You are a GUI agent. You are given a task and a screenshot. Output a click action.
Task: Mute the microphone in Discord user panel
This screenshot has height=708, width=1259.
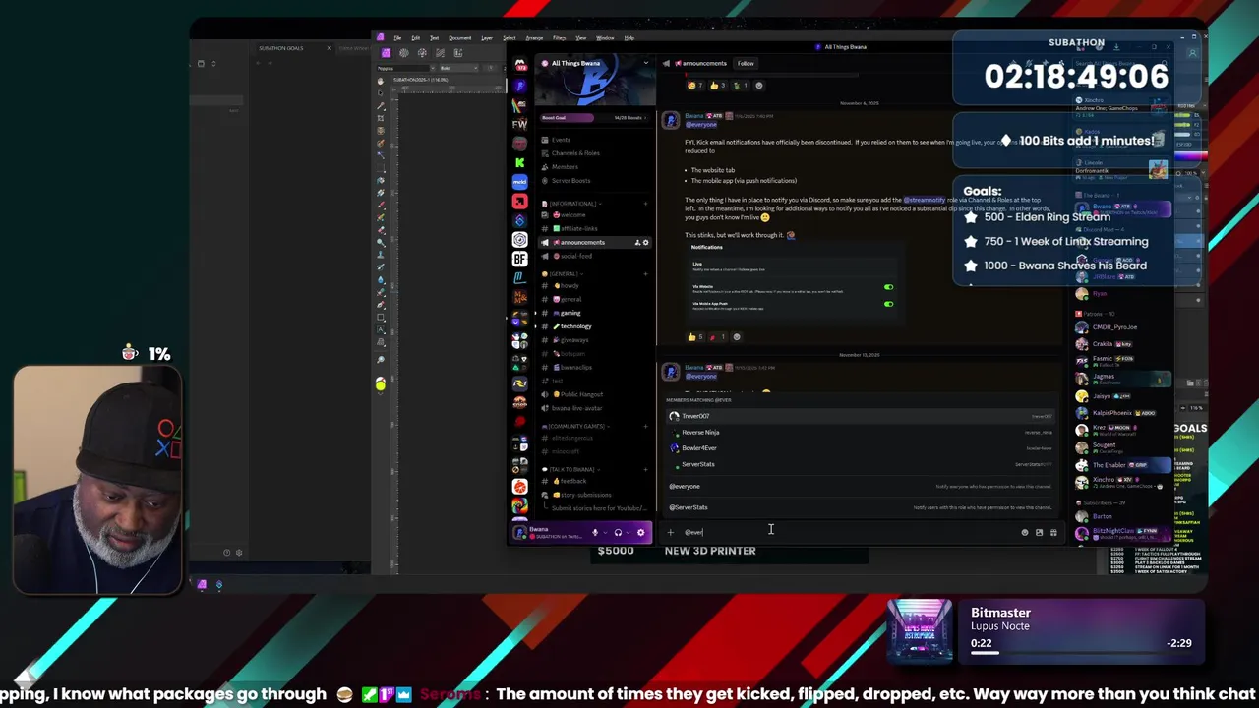point(595,532)
